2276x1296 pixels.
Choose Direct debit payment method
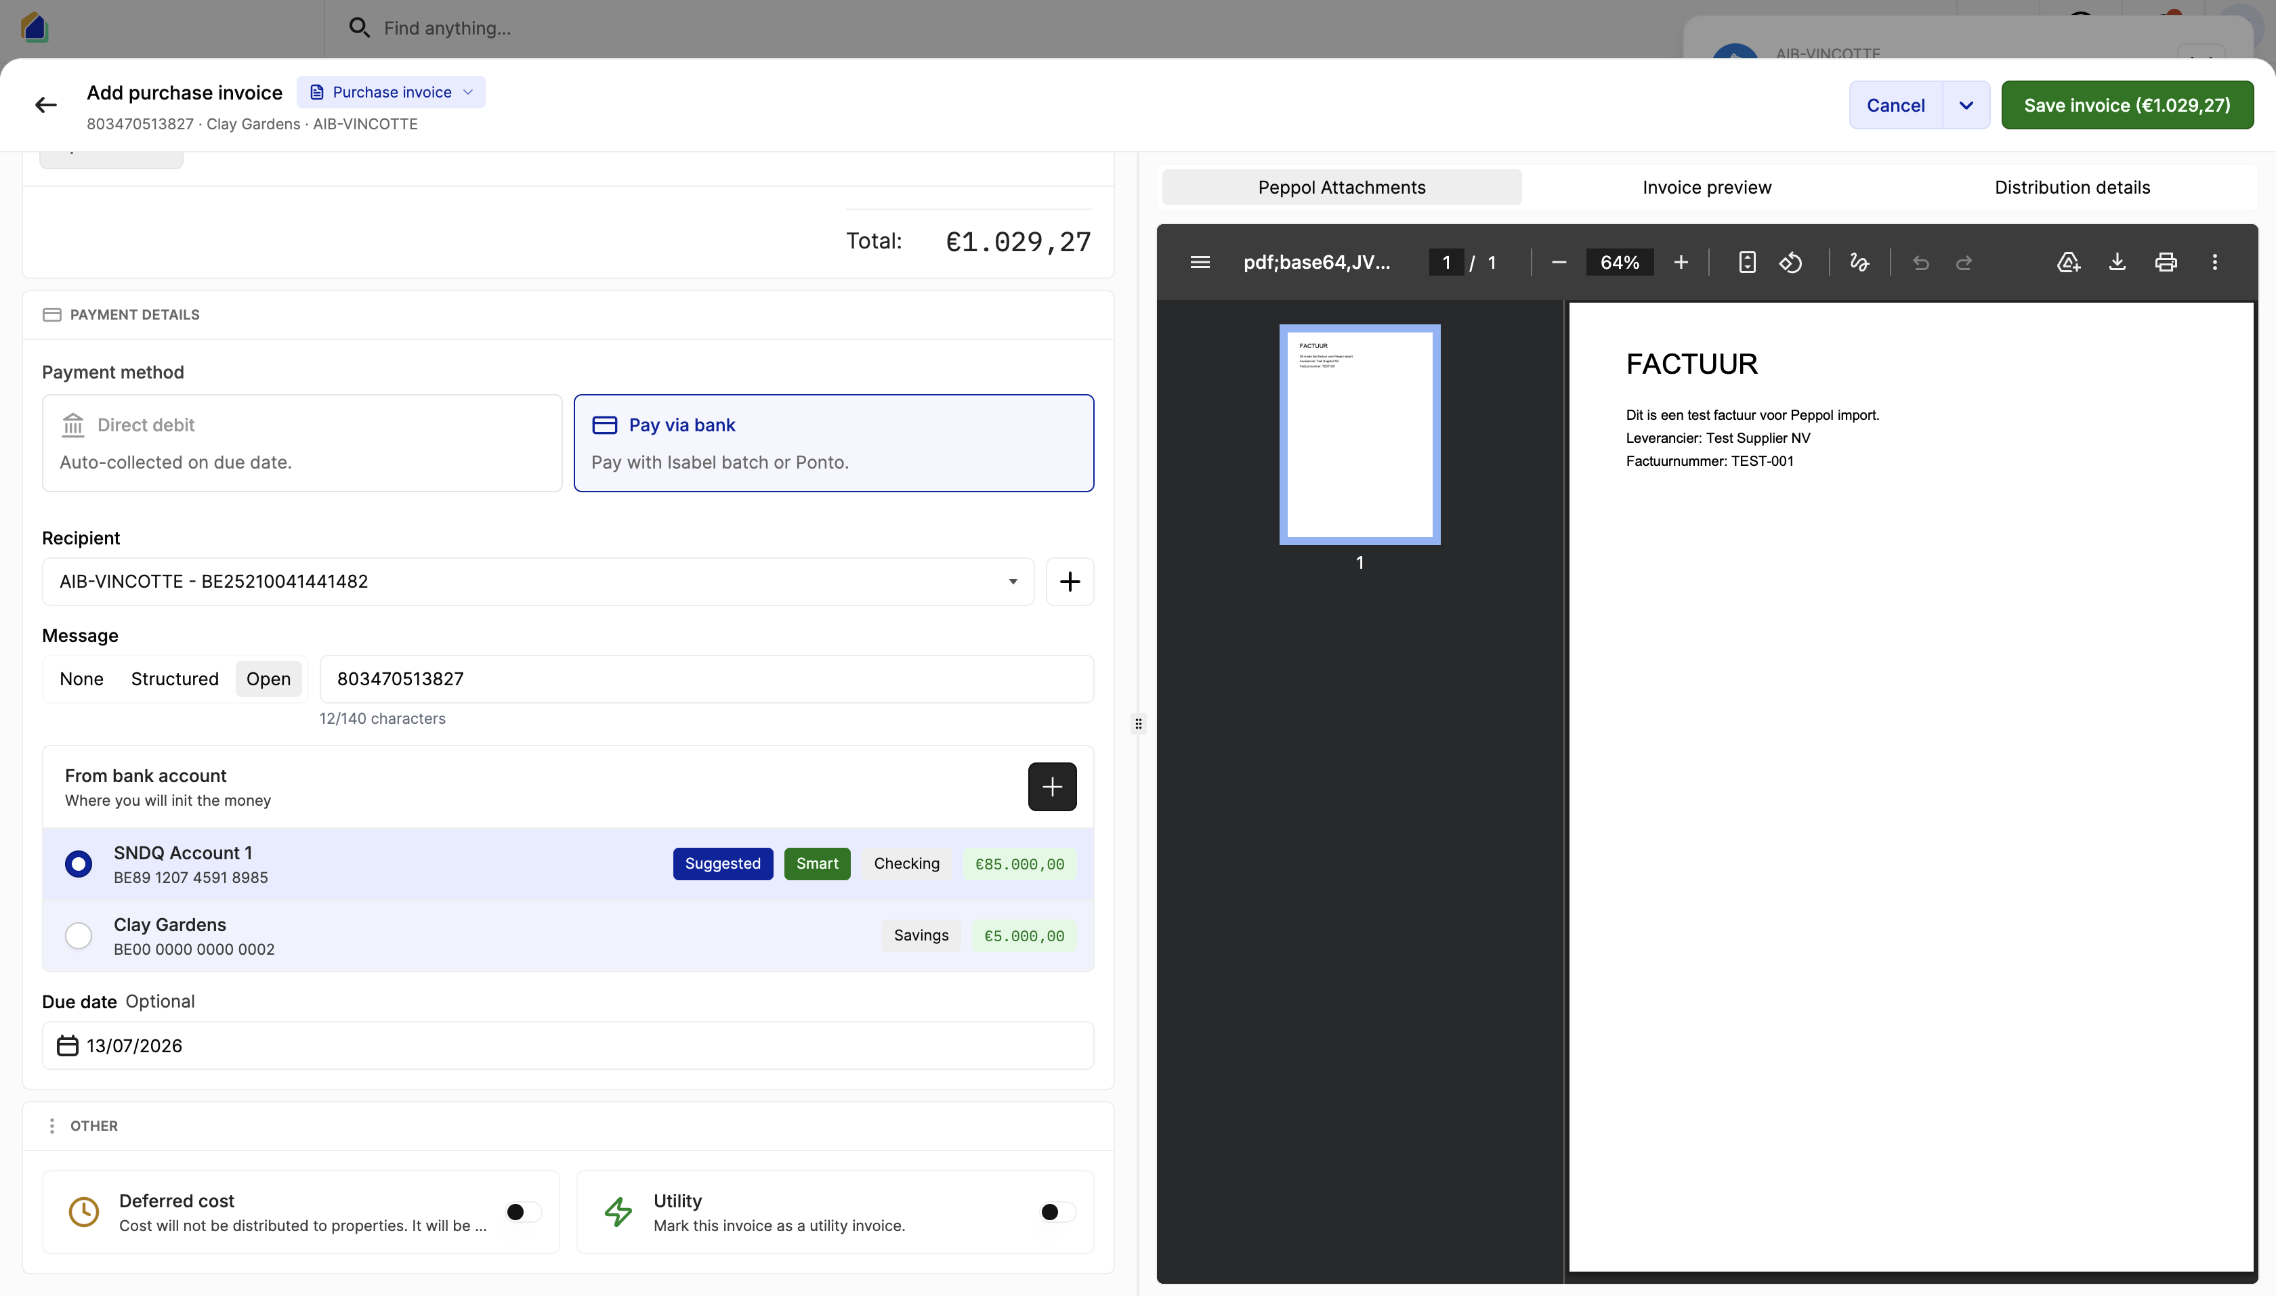coord(302,444)
